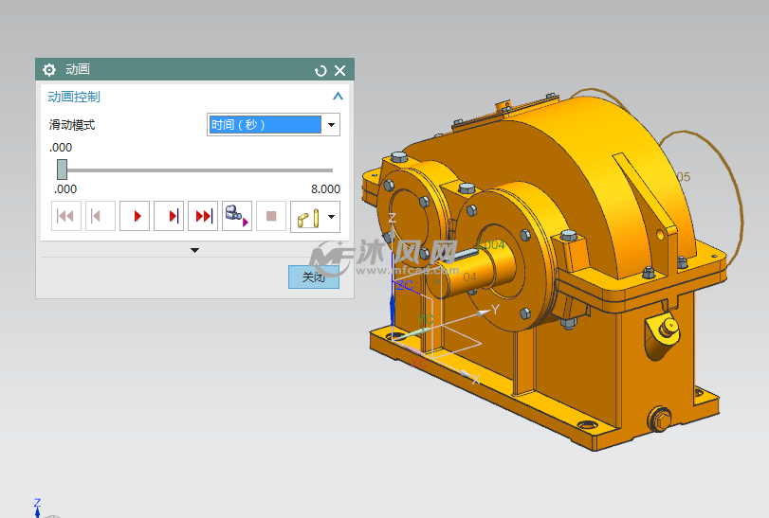Close the 动画 dialog with the X

340,70
